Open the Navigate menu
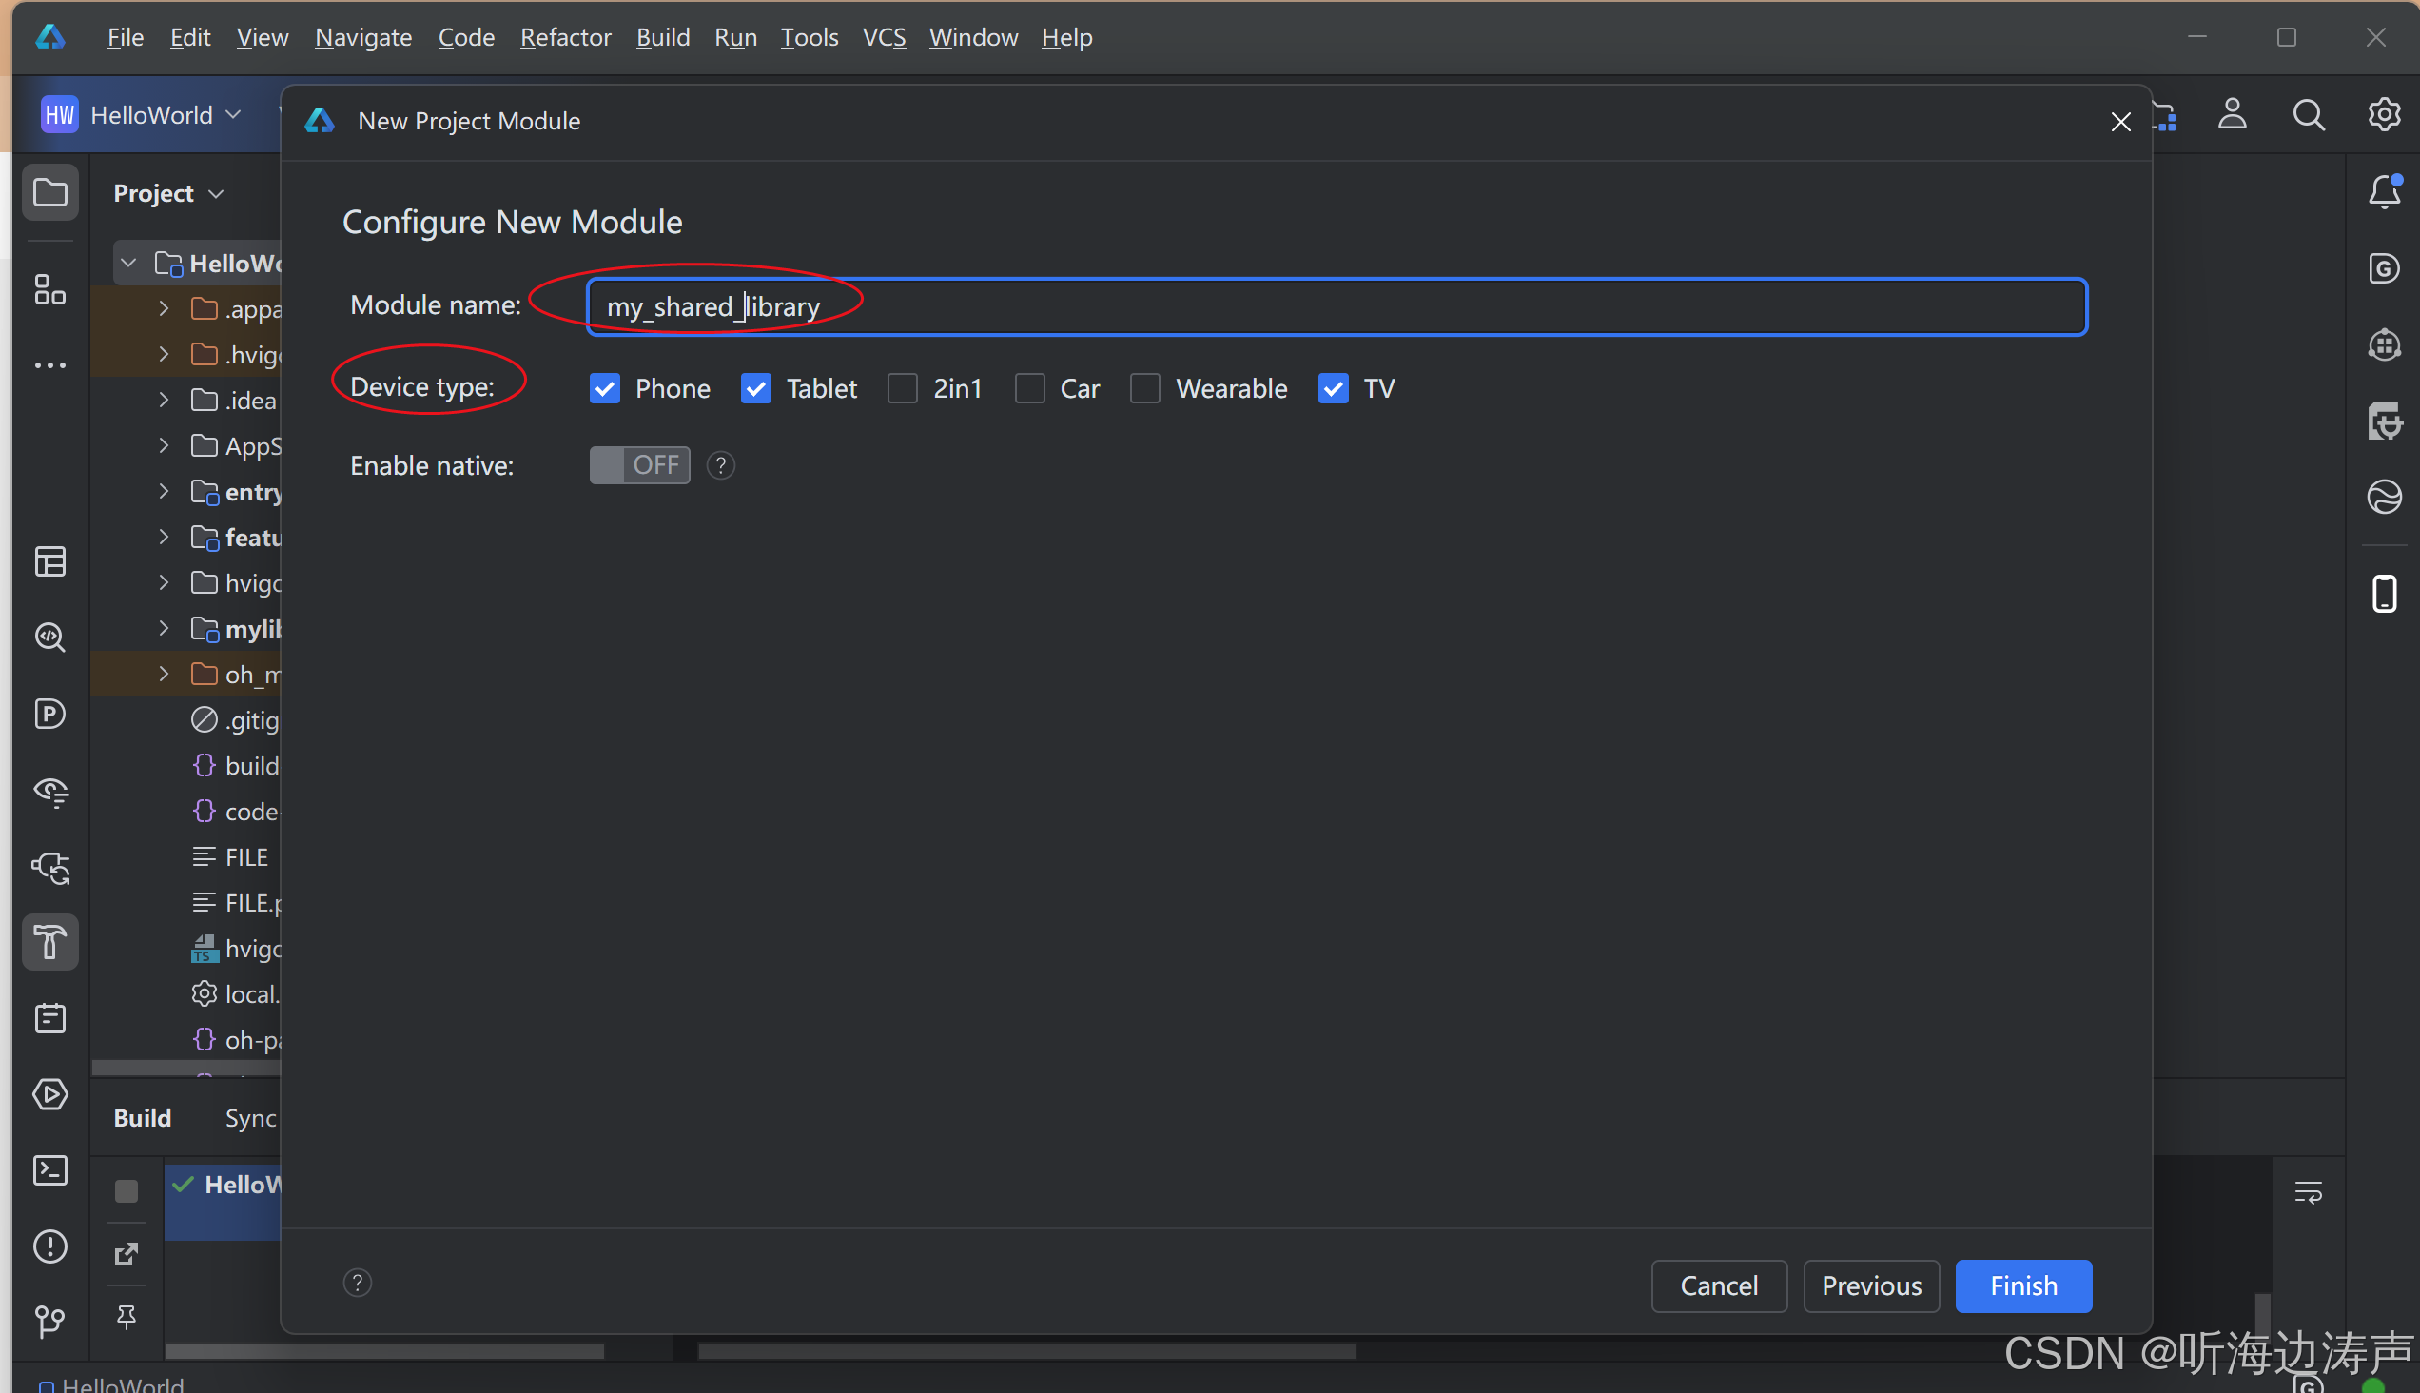The image size is (2420, 1393). (x=363, y=37)
